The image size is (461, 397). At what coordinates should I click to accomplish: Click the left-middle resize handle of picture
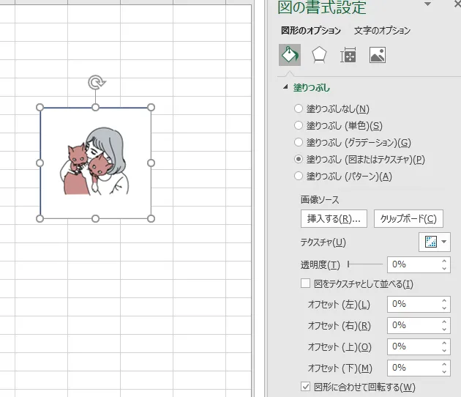[x=40, y=163]
